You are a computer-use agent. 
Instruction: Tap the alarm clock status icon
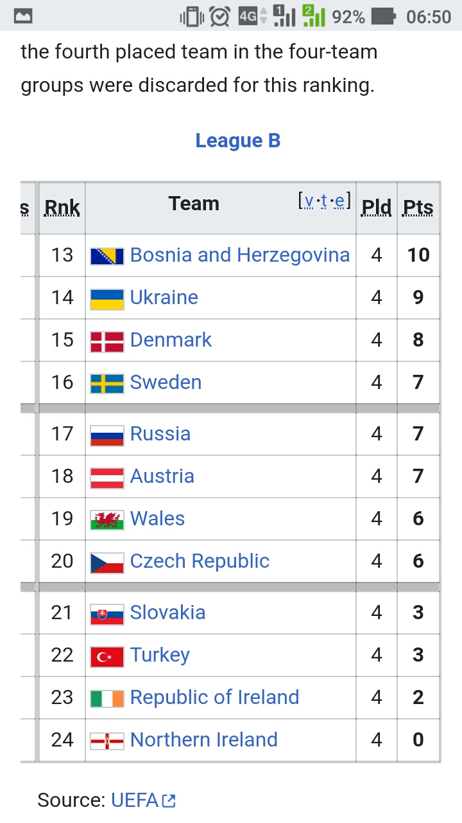point(220,16)
